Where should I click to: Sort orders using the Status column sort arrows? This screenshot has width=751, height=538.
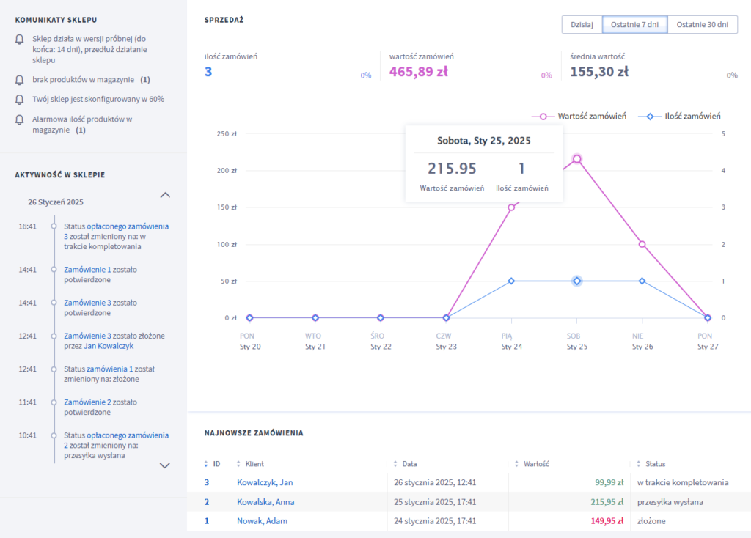[639, 464]
